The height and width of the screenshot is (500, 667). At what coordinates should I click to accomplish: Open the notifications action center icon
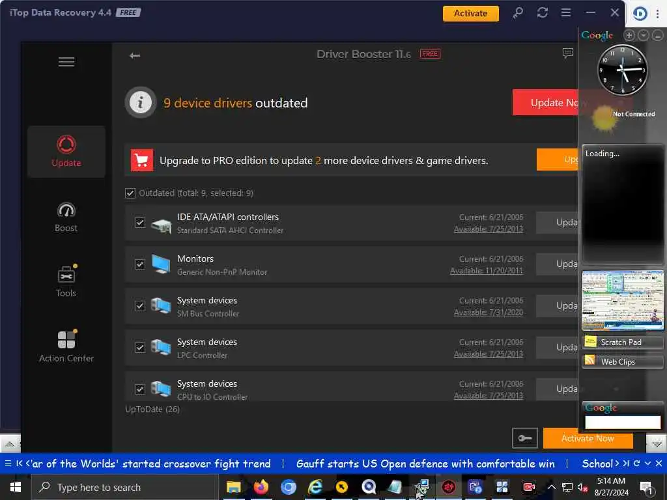(646, 488)
